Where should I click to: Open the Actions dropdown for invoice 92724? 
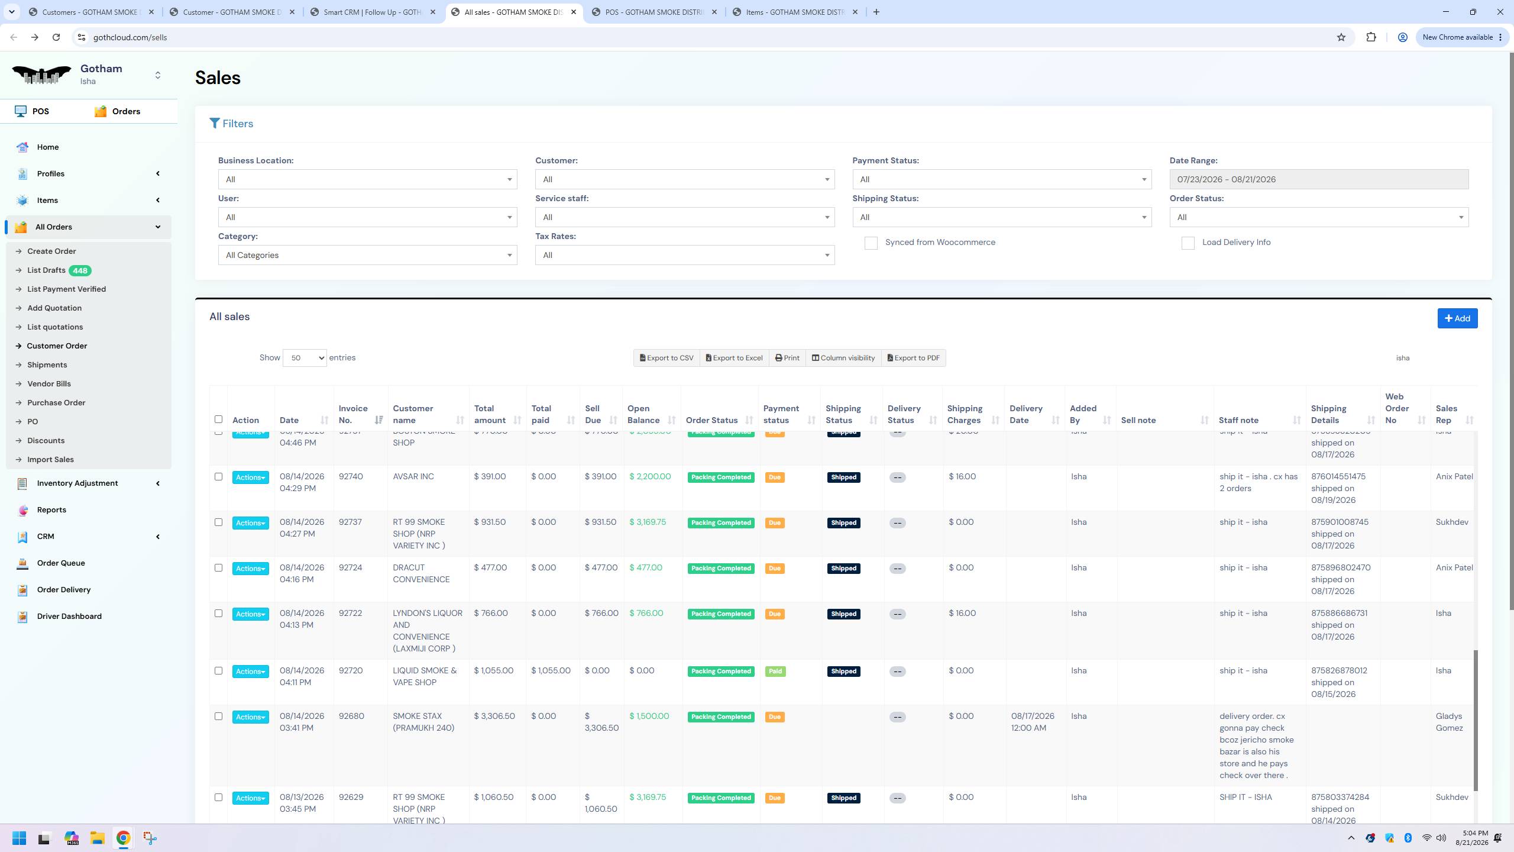250,569
